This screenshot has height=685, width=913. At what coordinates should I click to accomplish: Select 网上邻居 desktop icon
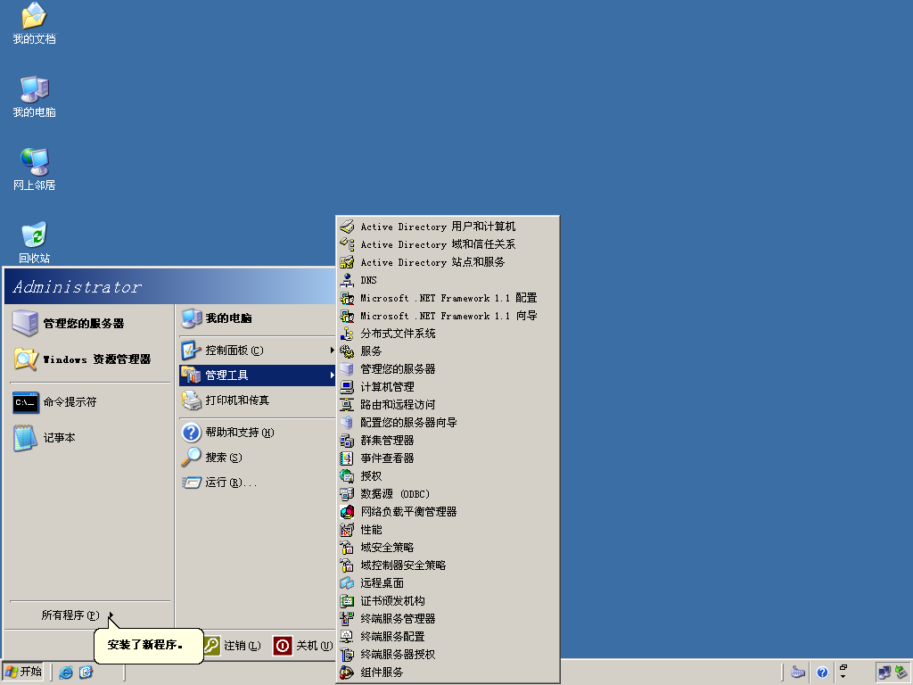tap(35, 169)
